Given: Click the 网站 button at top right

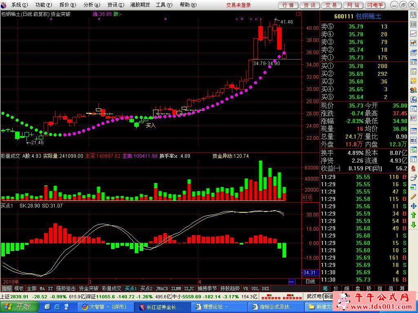Looking at the screenshot, I should pos(353,5).
